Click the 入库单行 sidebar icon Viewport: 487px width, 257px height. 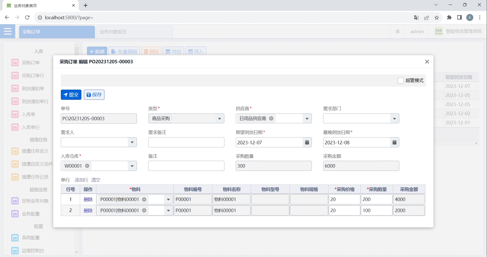[15, 127]
